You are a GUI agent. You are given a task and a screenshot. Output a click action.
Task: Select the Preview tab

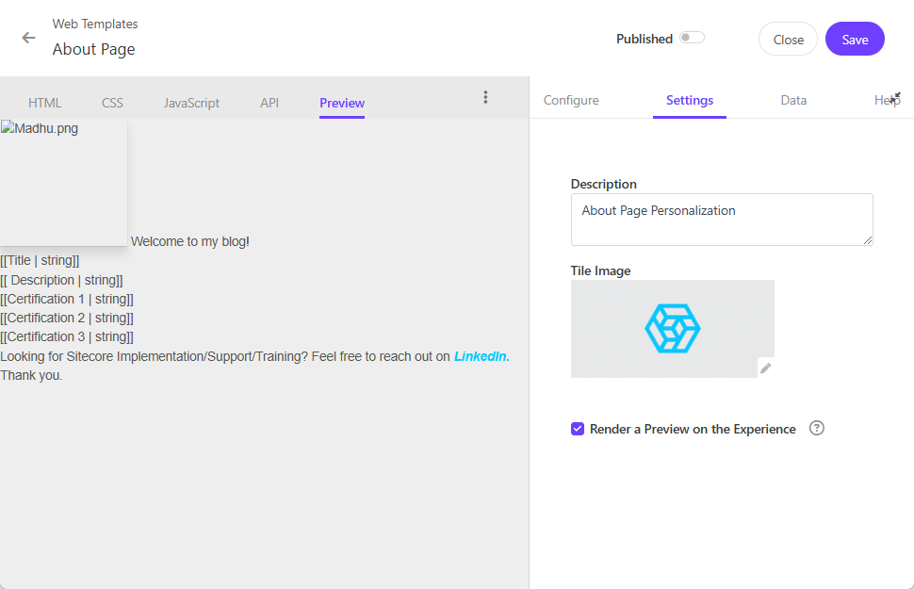(x=342, y=103)
